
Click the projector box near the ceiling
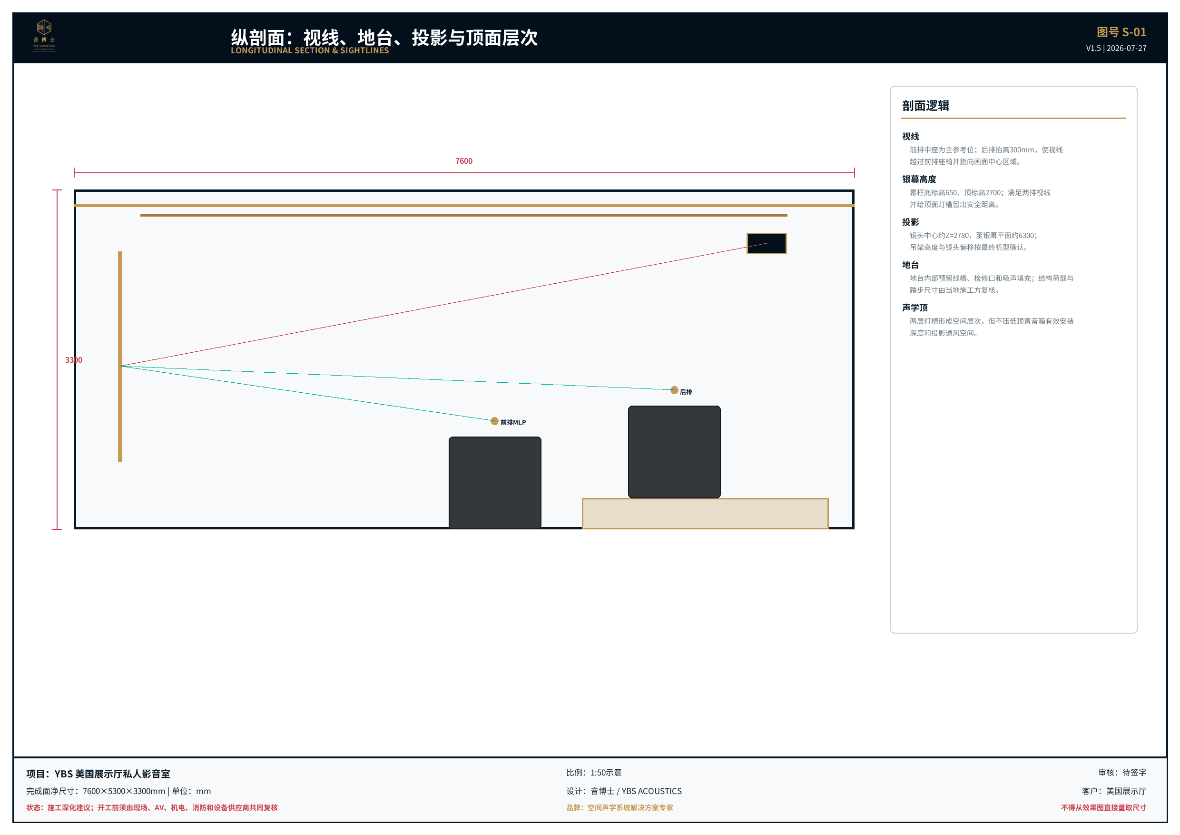766,243
